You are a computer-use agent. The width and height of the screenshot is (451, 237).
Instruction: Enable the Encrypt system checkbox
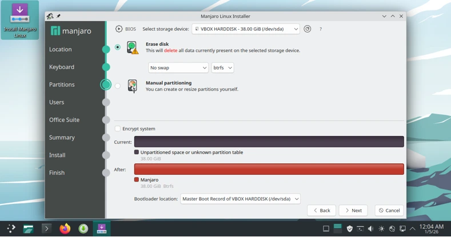tap(118, 128)
